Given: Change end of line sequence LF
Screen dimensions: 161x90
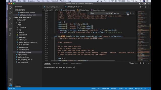Looking at the screenshot, I should (x=126, y=88).
